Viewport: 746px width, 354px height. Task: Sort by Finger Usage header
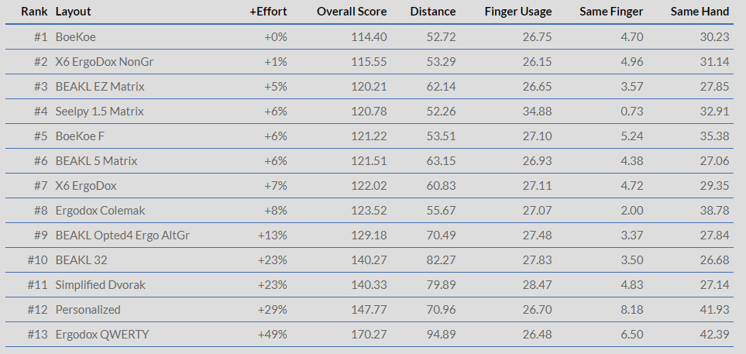click(518, 12)
